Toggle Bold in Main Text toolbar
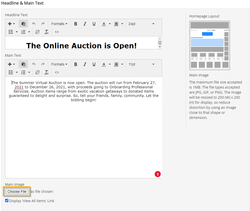250x211 pixels. (76, 64)
